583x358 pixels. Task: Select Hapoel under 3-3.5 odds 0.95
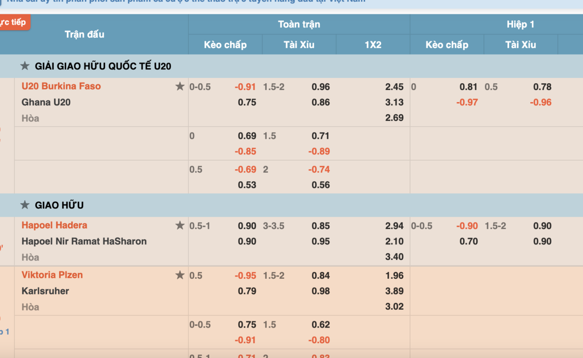pos(321,242)
